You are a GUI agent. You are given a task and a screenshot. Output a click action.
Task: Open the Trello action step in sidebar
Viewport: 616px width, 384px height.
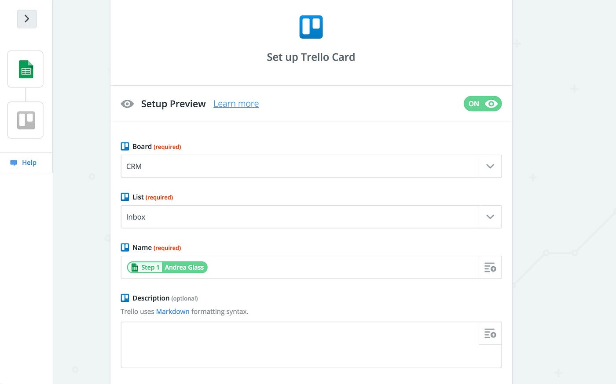(26, 120)
